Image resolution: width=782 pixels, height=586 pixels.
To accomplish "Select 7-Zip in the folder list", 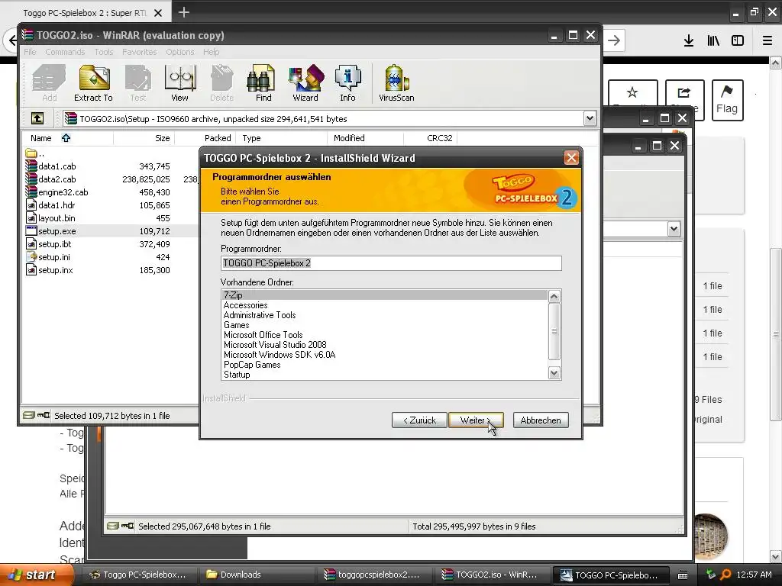I will pos(384,295).
